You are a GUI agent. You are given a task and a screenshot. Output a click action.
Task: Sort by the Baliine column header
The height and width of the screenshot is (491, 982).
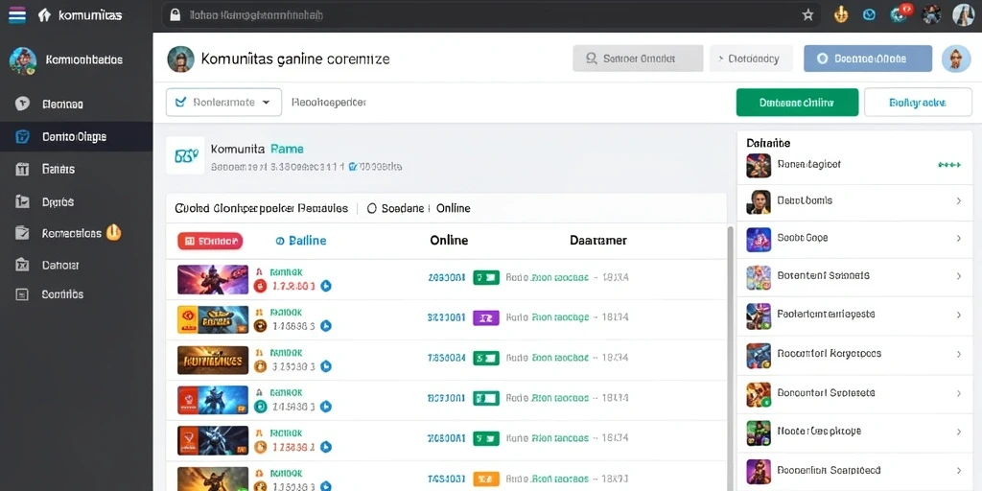[300, 241]
